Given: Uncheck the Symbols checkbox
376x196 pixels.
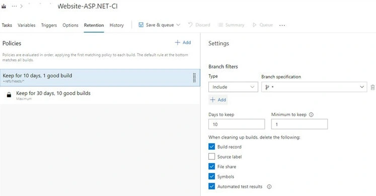Looking at the screenshot, I should tap(211, 176).
